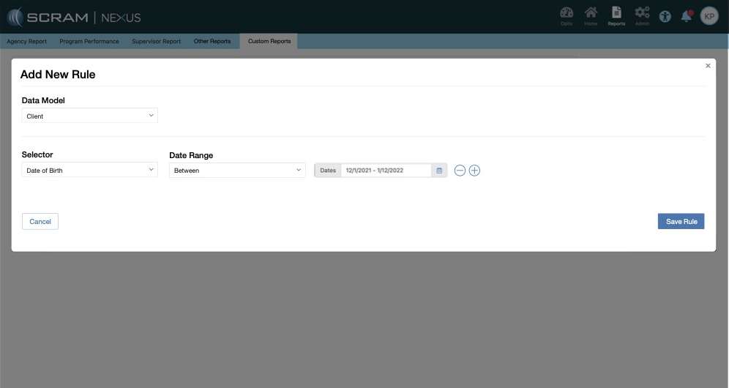The height and width of the screenshot is (388, 729).
Task: Click the Cancel button
Action: click(40, 221)
